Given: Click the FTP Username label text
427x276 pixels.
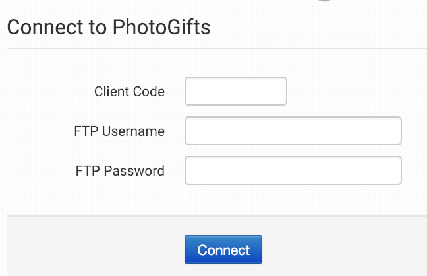Looking at the screenshot, I should point(119,131).
